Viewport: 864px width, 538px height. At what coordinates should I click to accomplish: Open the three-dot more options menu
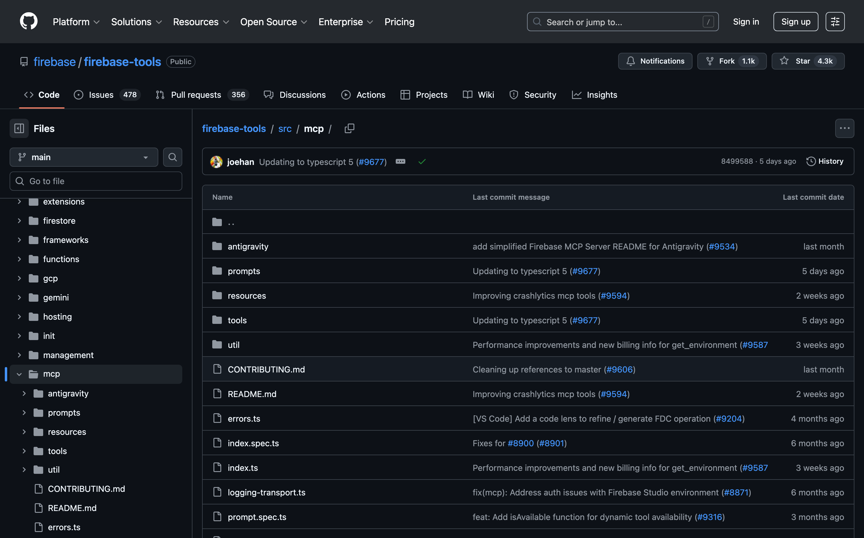pyautogui.click(x=844, y=128)
